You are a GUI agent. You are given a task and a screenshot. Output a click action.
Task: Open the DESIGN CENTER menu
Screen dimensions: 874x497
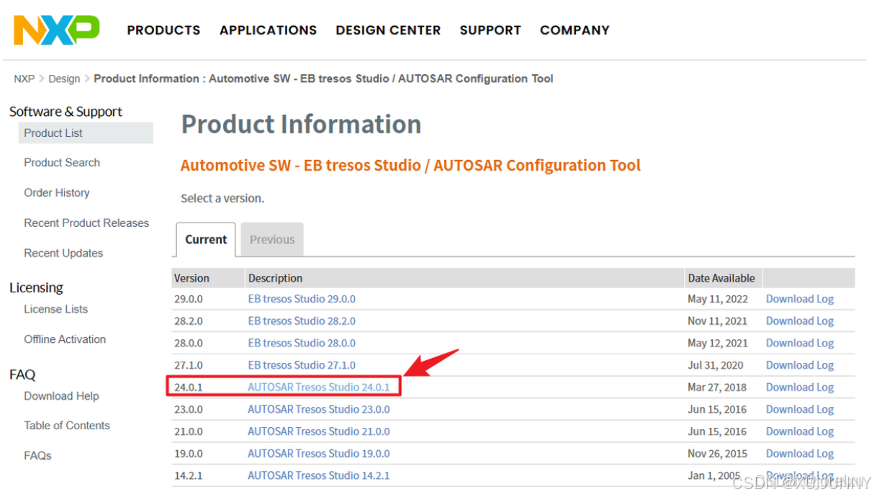pyautogui.click(x=388, y=30)
